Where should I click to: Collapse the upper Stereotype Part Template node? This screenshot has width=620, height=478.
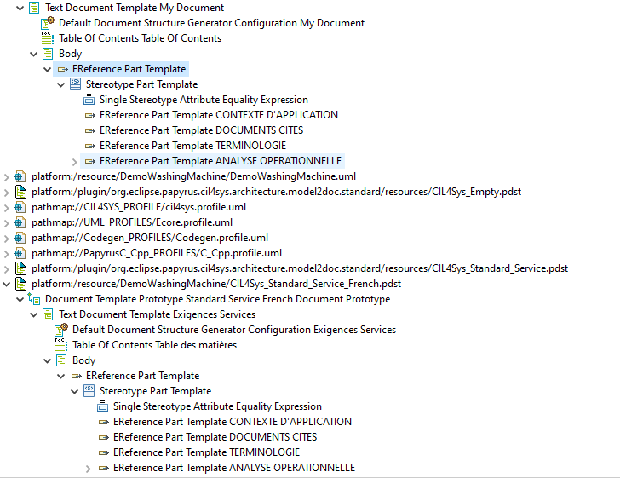(61, 84)
